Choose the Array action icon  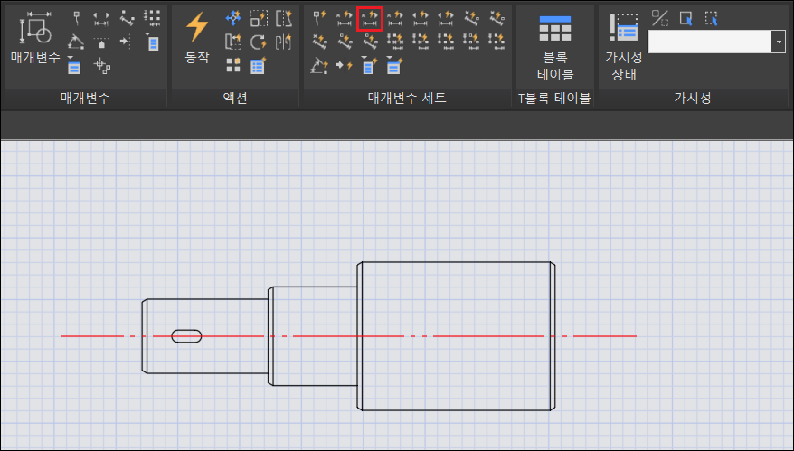click(233, 65)
